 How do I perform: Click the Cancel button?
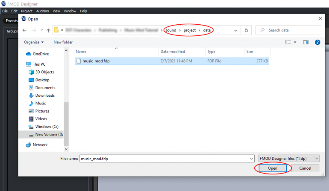point(305,168)
